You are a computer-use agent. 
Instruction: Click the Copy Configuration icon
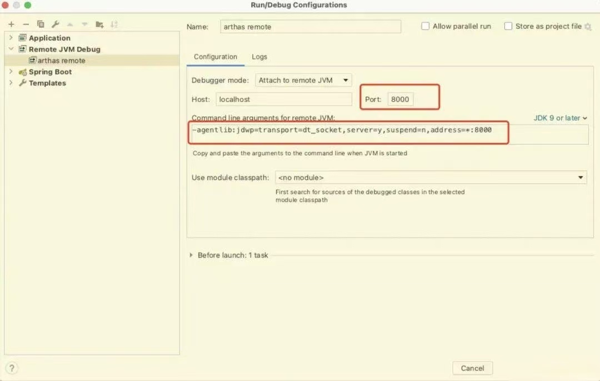[x=41, y=24]
